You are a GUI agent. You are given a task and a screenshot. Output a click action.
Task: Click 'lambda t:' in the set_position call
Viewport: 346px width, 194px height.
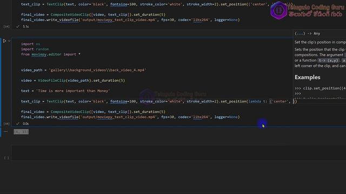[257, 101]
